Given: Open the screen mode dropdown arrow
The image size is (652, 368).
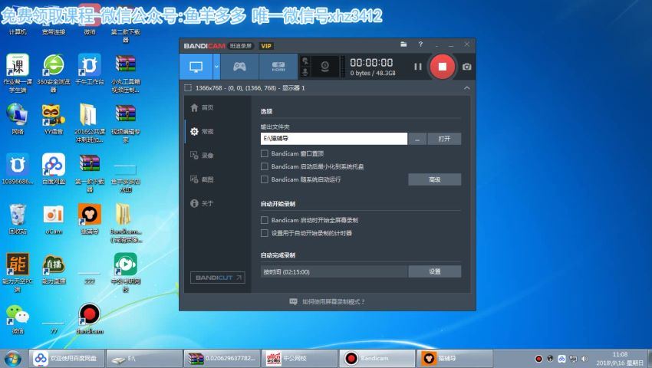Looking at the screenshot, I should click(x=216, y=67).
